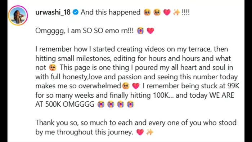The image size is (252, 142).
Task: Click the first teary face emoji after 'happened'
Action: tap(147, 12)
